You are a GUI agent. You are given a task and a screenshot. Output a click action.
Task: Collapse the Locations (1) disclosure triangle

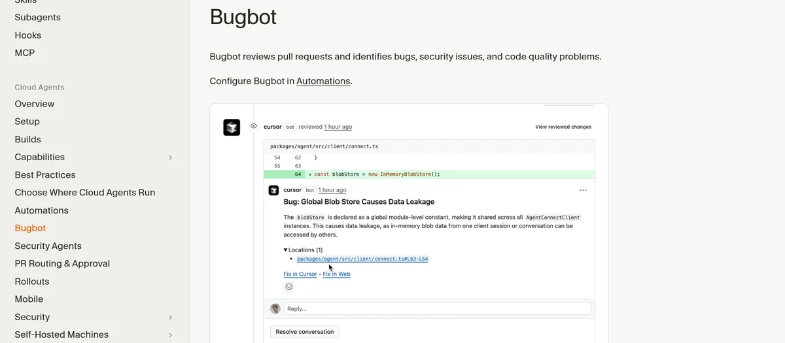285,250
